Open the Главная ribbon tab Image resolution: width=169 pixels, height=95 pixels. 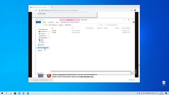point(44,22)
